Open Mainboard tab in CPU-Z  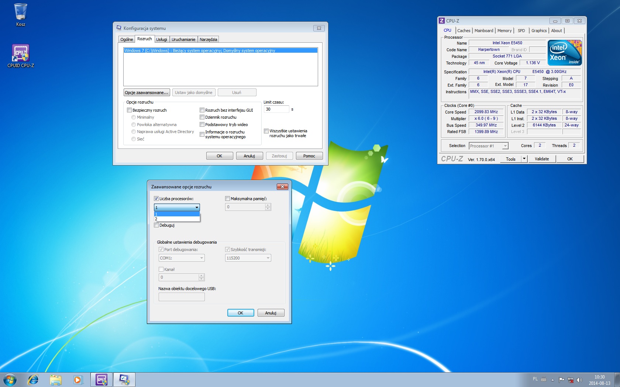[x=484, y=31]
